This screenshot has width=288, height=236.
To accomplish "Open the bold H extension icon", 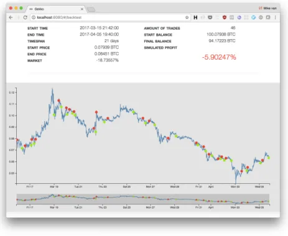I will 195,17.
